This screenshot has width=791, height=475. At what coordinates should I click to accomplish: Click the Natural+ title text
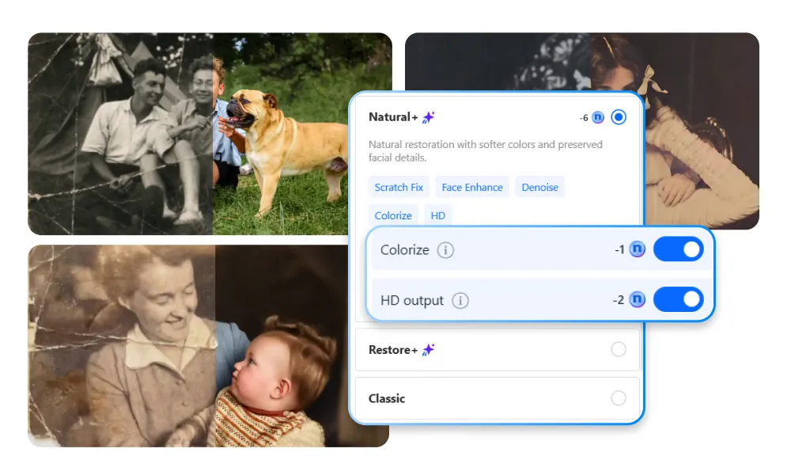coord(393,117)
